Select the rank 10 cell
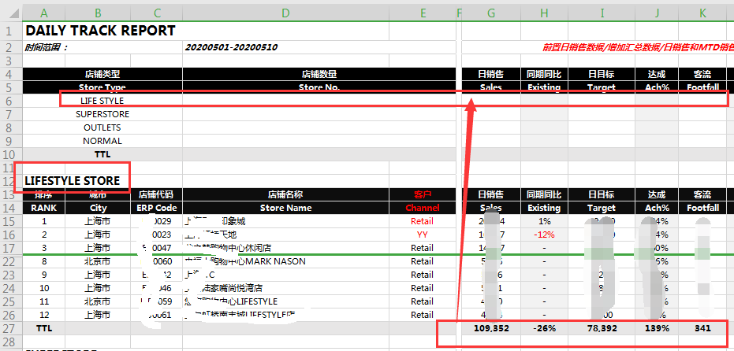 pos(44,288)
